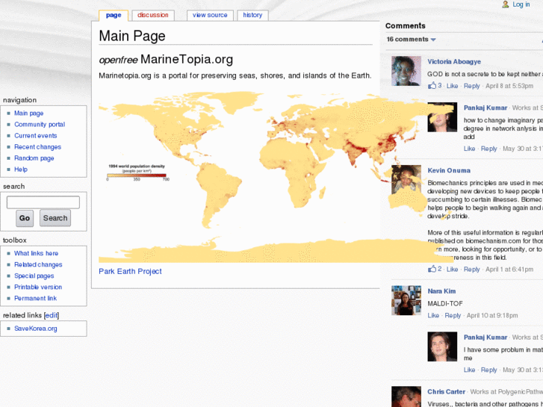Open Pankaj Kumar's avatar on the matlab comment
The width and height of the screenshot is (543, 407).
point(442,347)
